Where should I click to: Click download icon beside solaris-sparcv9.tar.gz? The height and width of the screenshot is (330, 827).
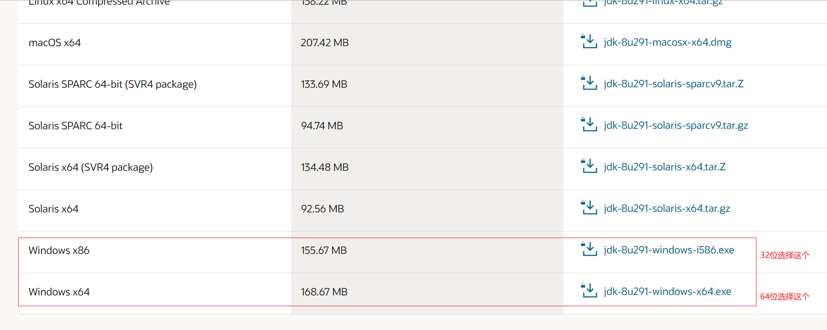pos(589,125)
